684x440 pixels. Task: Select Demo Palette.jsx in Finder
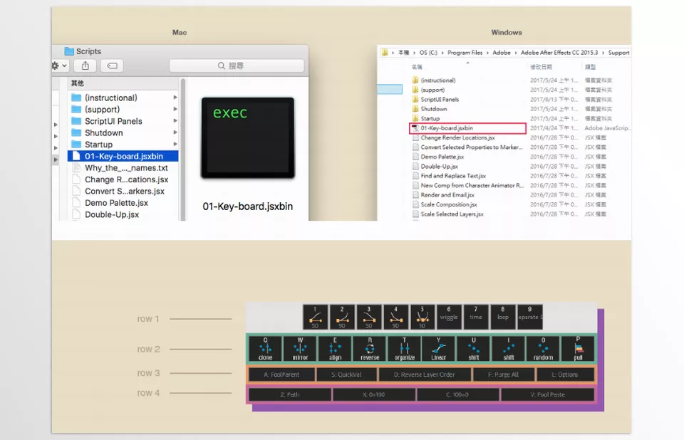123,203
